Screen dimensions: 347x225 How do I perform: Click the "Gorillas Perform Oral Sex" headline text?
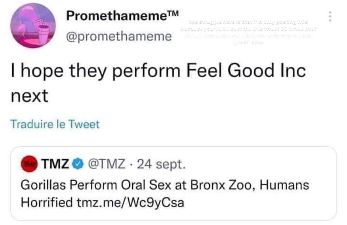[x=93, y=185]
